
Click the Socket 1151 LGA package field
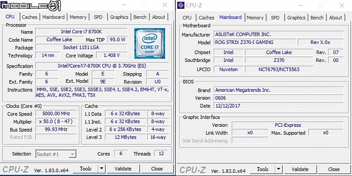81,47
